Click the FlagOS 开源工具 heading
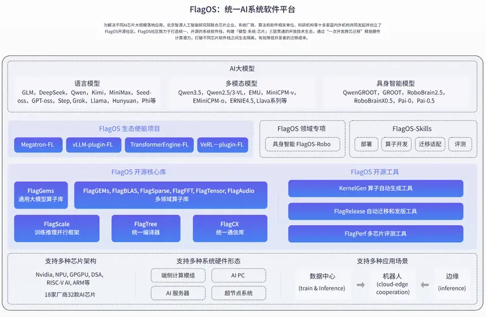This screenshot has height=317, width=486. tap(375, 172)
